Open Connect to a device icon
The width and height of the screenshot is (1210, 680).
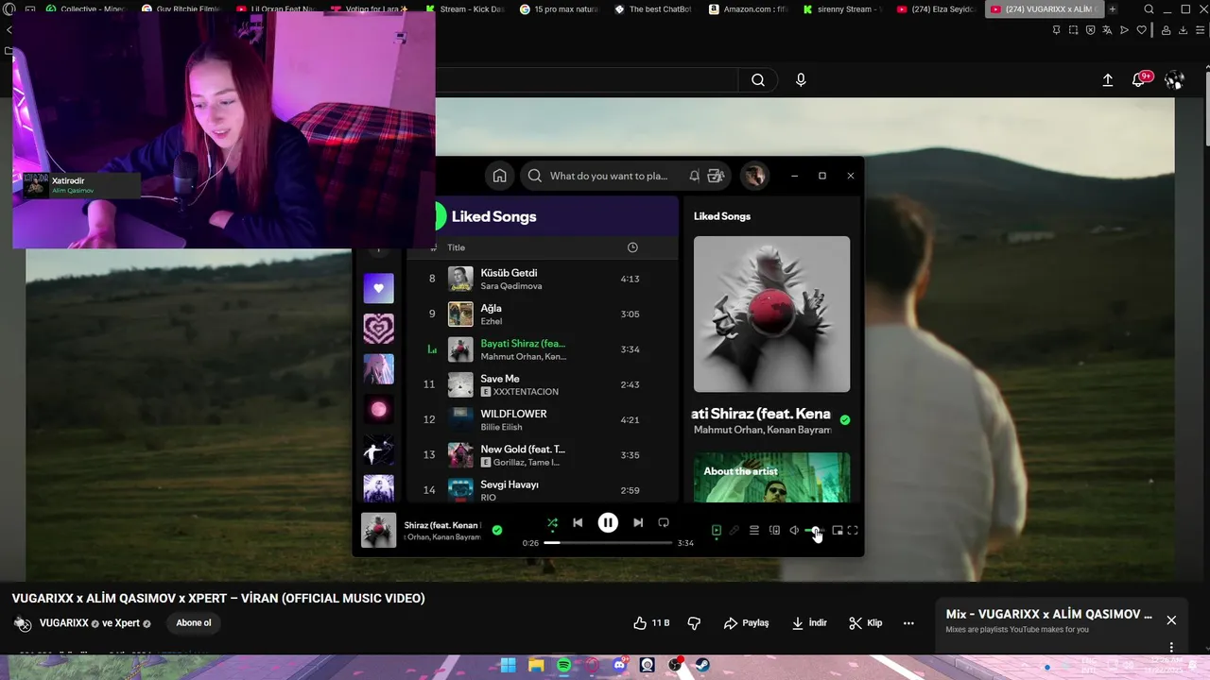coord(774,531)
